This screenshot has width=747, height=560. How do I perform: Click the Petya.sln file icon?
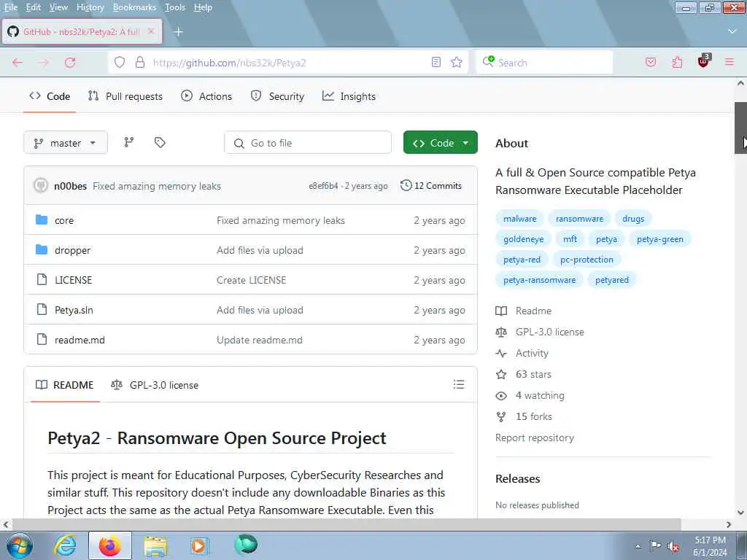pyautogui.click(x=42, y=309)
